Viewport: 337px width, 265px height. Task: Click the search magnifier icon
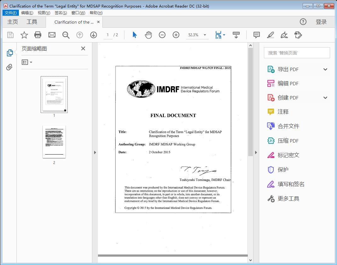[66, 35]
